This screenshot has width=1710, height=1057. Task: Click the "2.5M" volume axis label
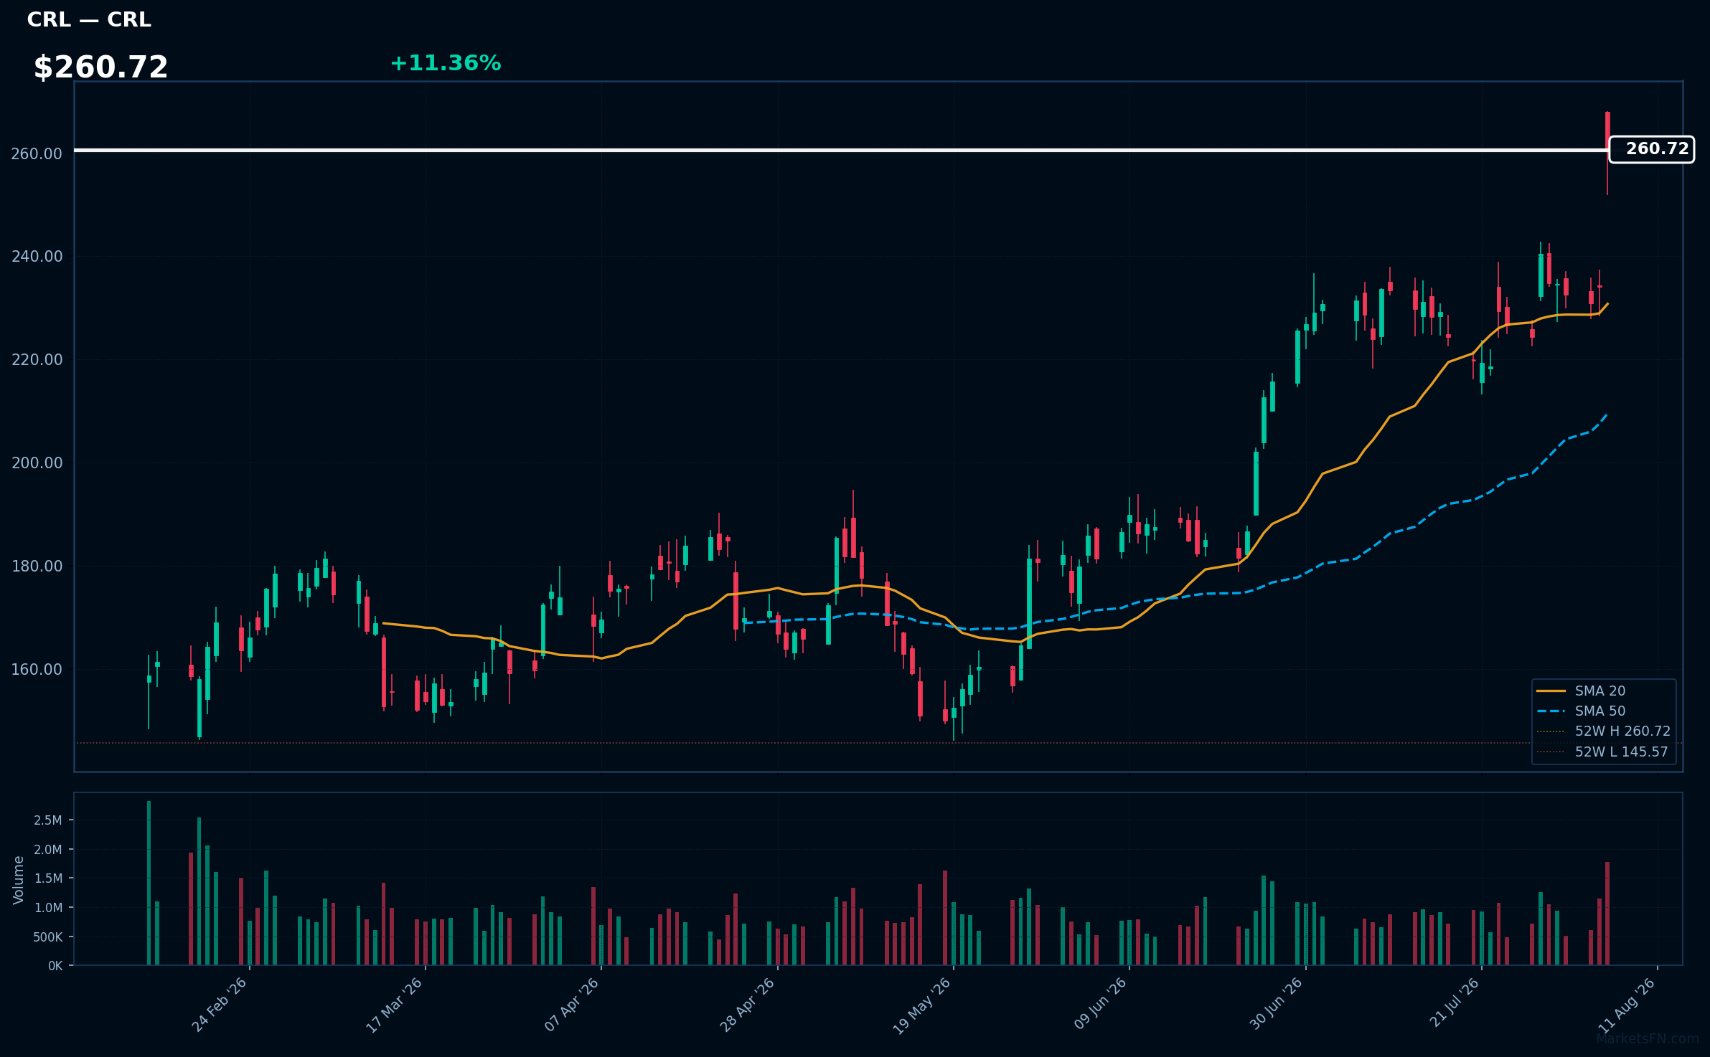point(48,820)
